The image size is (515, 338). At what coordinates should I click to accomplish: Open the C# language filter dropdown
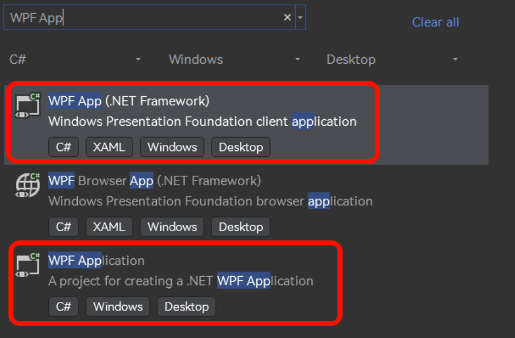click(75, 60)
